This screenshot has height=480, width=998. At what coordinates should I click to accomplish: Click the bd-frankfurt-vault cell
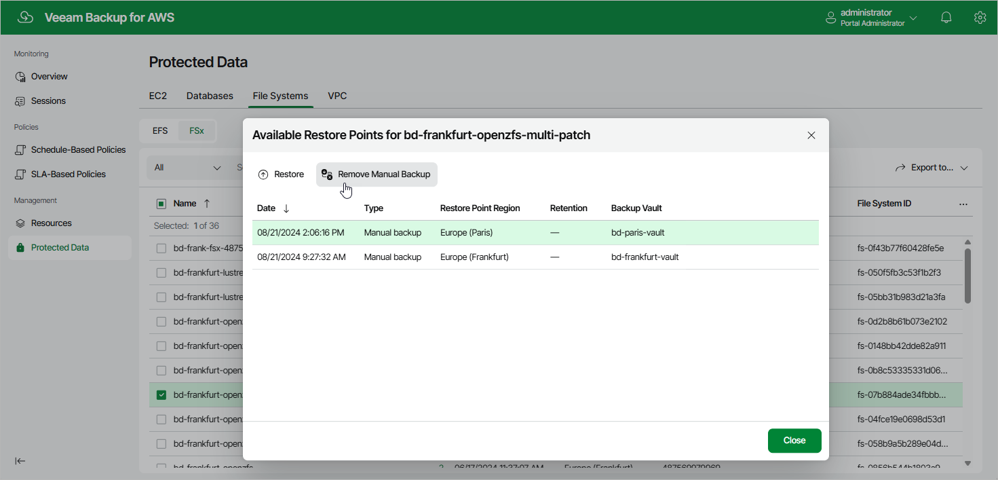pyautogui.click(x=645, y=257)
